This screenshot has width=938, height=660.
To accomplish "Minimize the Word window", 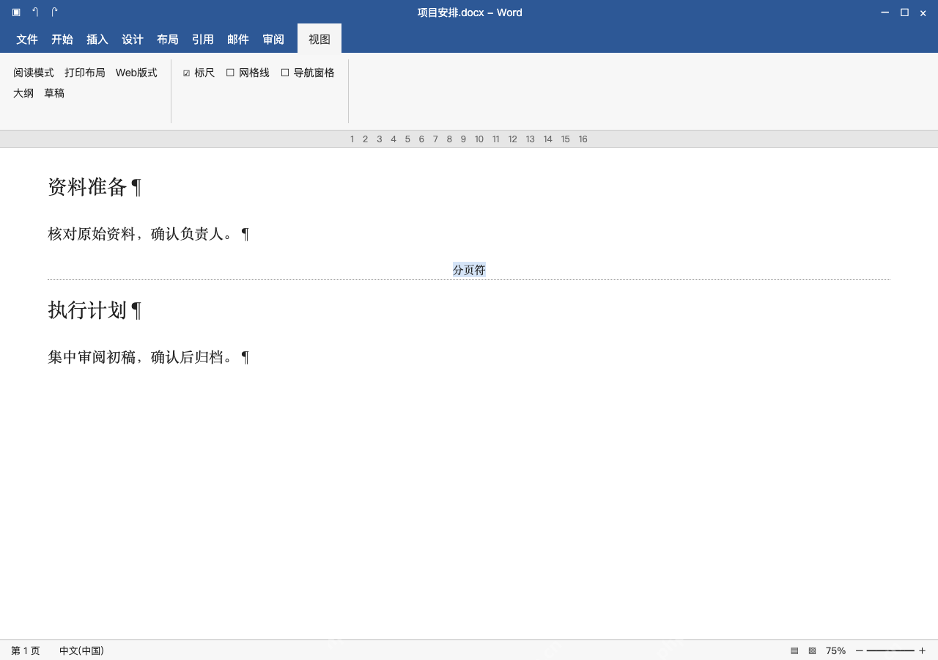I will click(885, 12).
